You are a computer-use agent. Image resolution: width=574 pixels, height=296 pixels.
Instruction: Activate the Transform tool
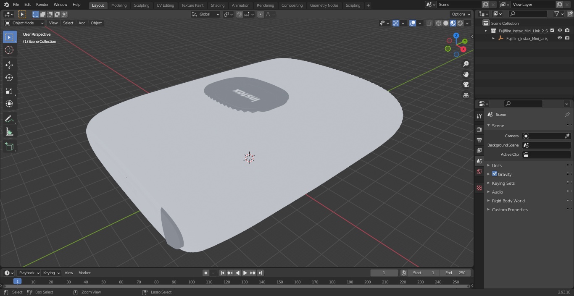(9, 104)
